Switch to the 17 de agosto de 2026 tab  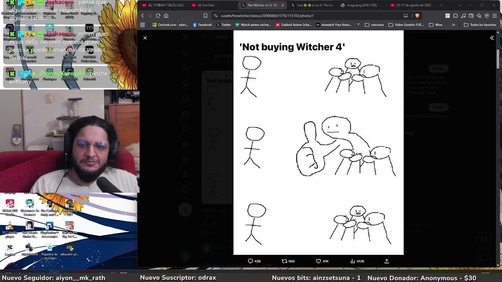click(x=411, y=5)
